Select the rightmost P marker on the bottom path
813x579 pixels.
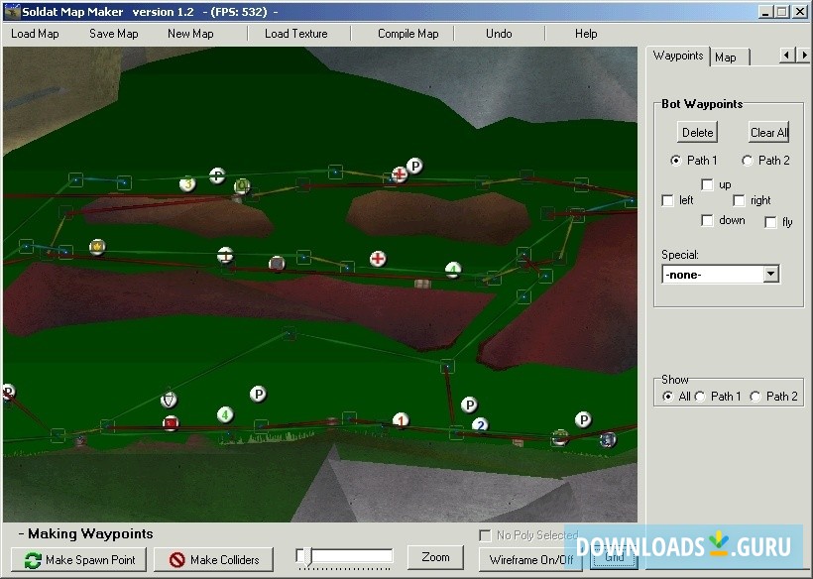(583, 419)
